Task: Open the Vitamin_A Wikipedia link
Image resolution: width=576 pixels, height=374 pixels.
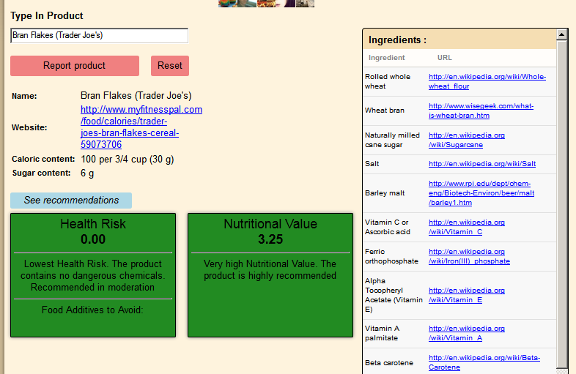Action: (467, 333)
